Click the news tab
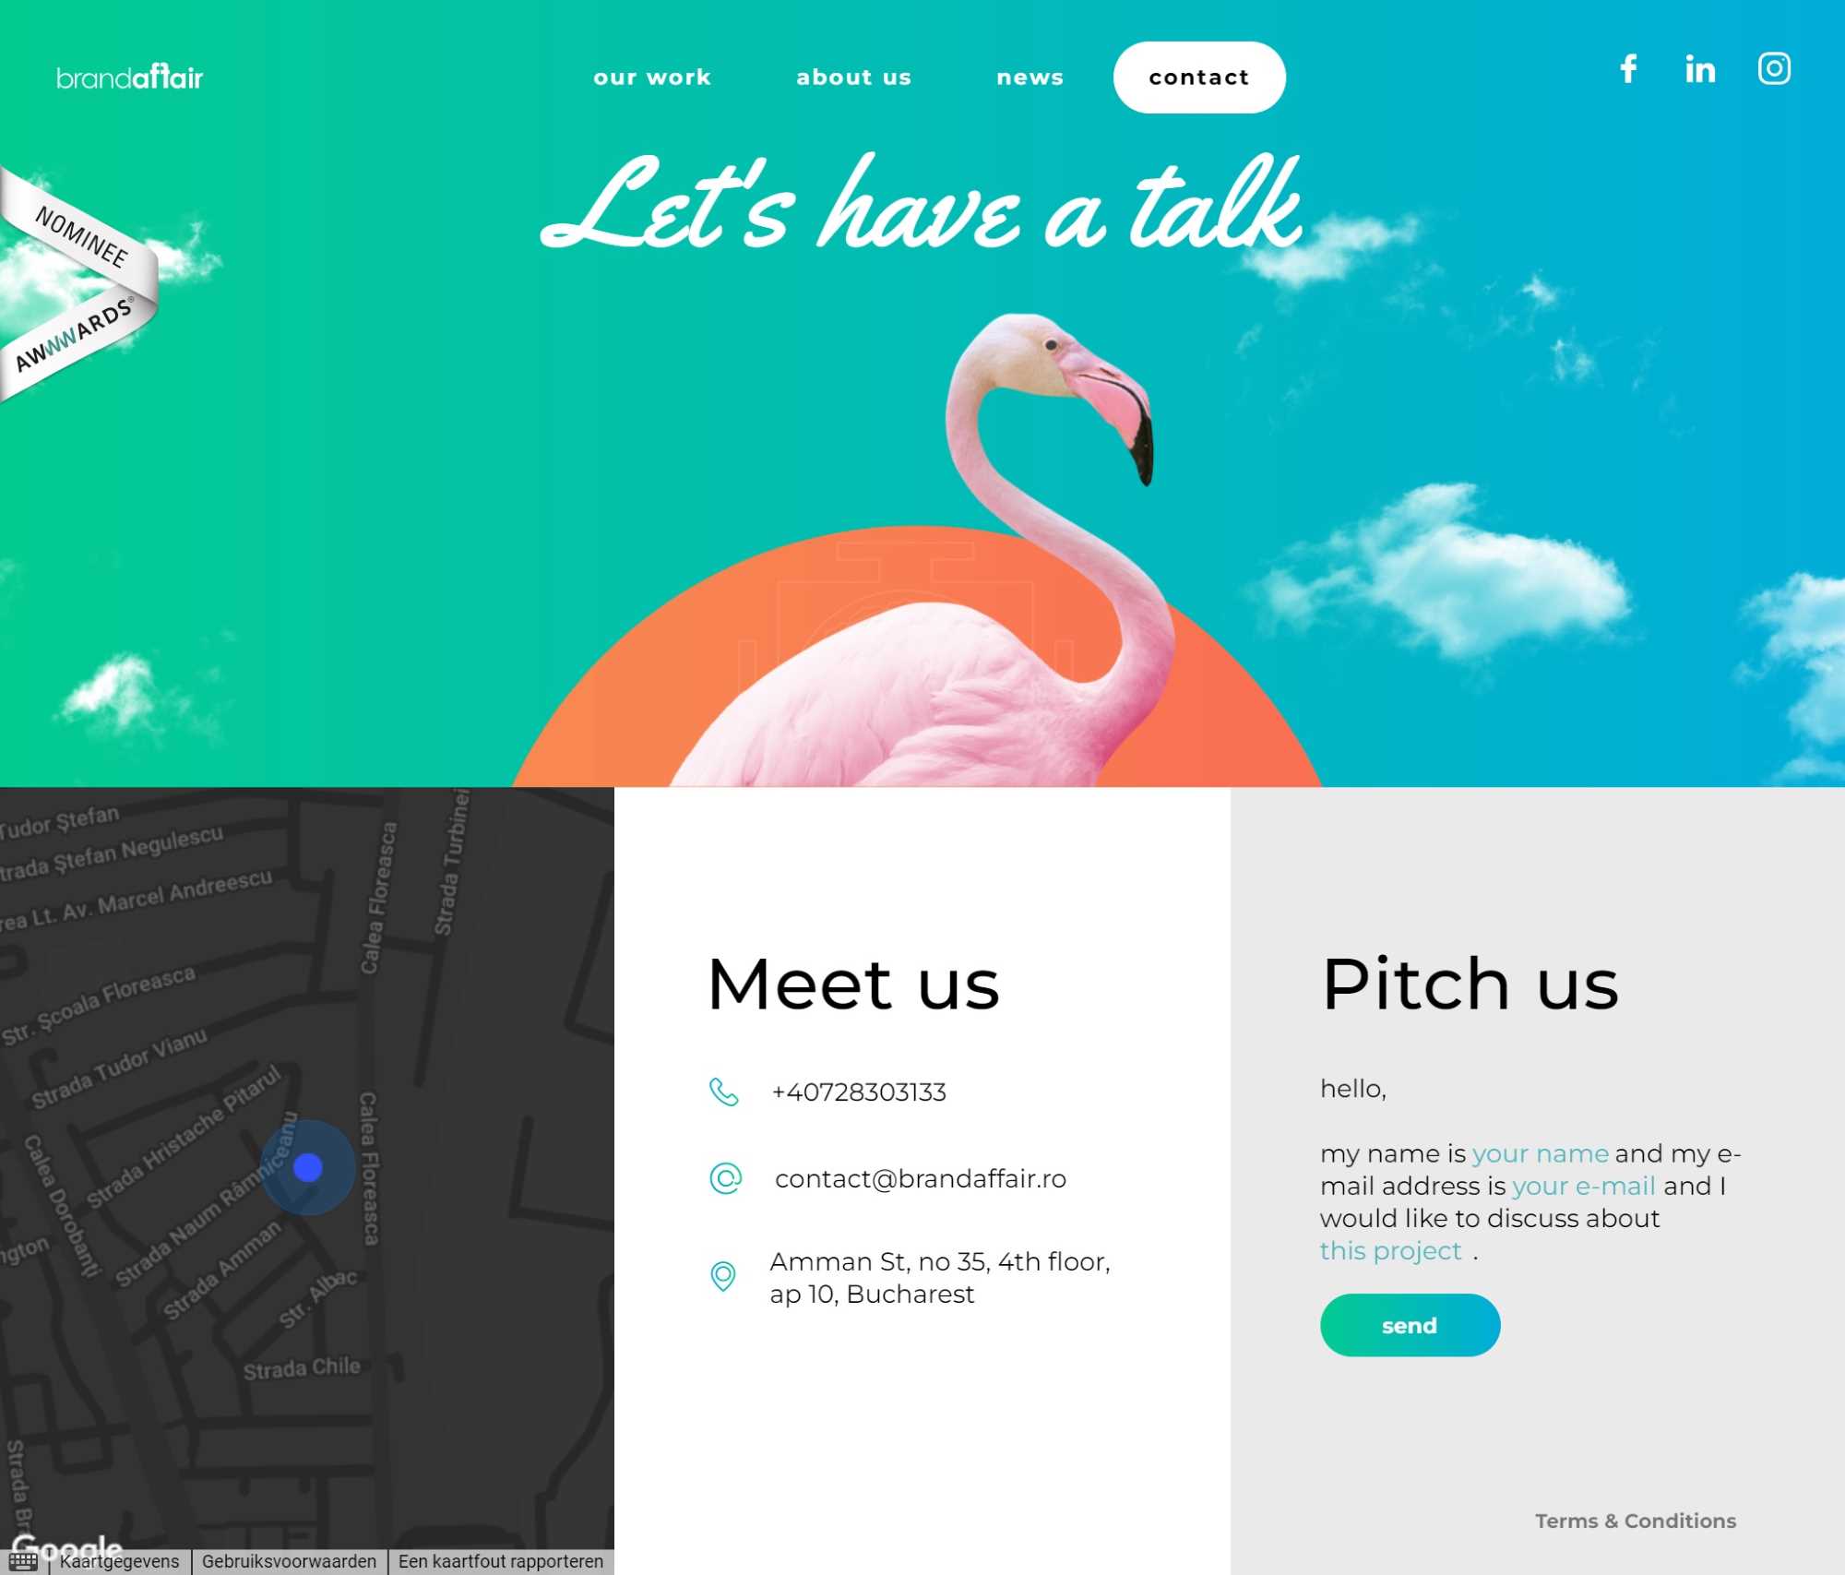Image resolution: width=1845 pixels, height=1575 pixels. 1030,77
